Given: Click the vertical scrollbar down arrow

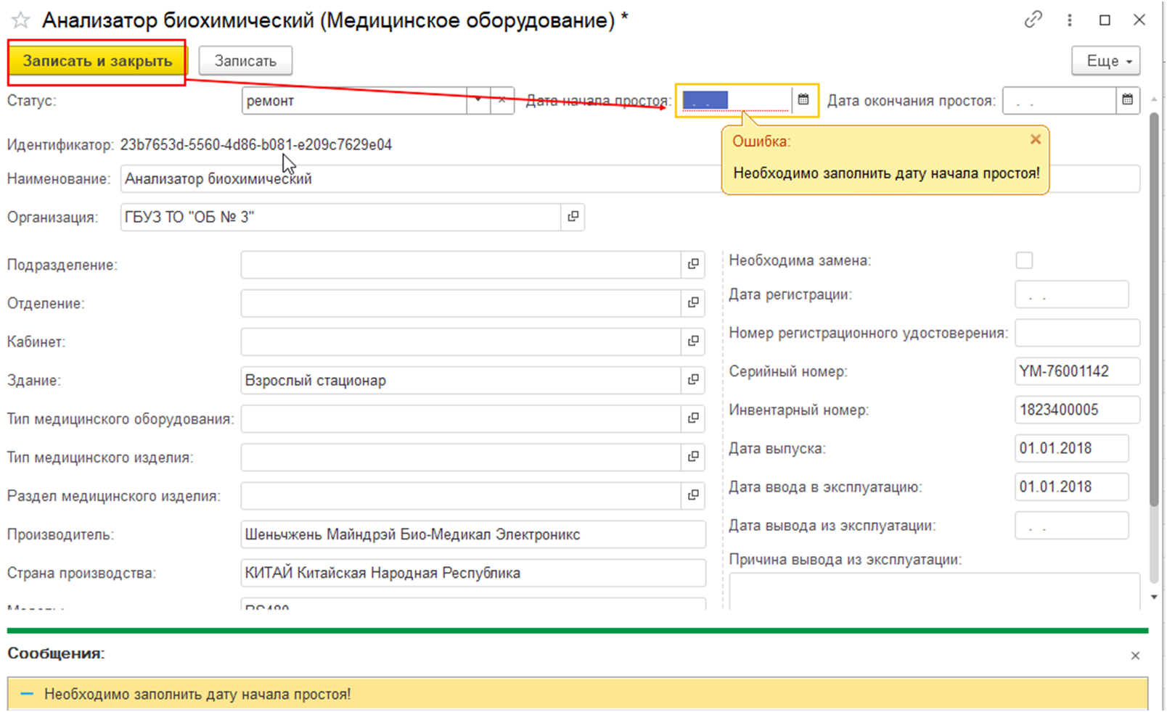Looking at the screenshot, I should point(1154,597).
